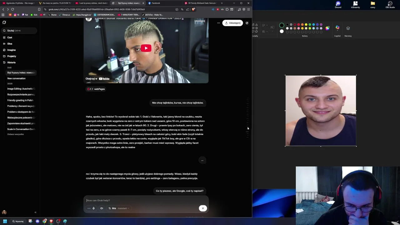Select the green color swatch in Paint
Viewport: 400px width, 225px height.
pos(310,25)
